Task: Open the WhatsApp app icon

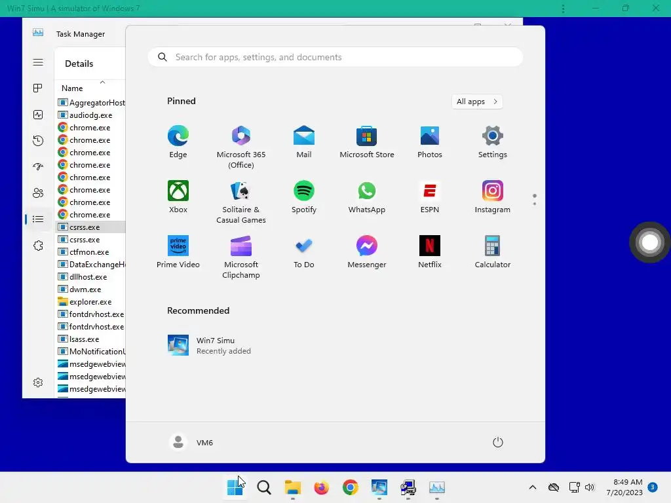Action: pos(367,196)
